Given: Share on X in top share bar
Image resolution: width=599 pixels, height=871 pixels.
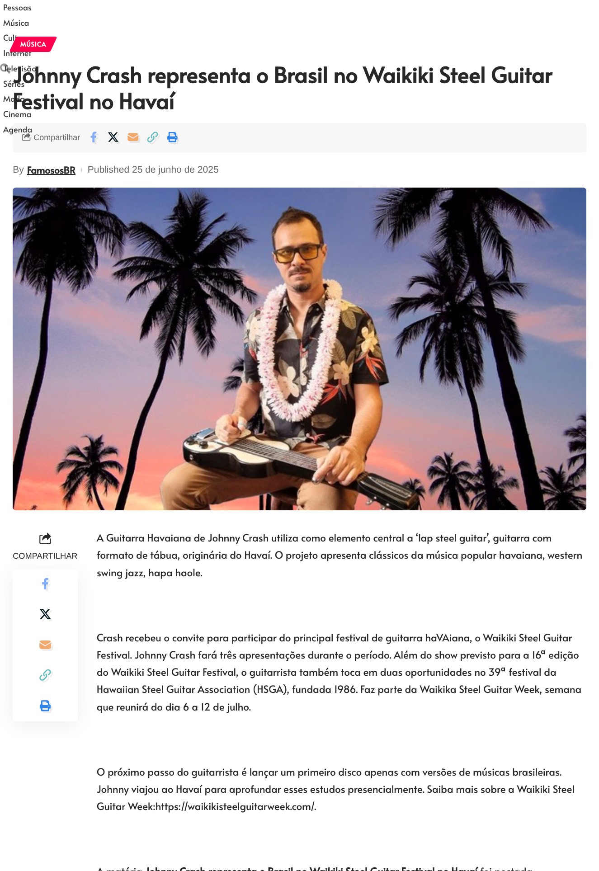Looking at the screenshot, I should coord(113,137).
